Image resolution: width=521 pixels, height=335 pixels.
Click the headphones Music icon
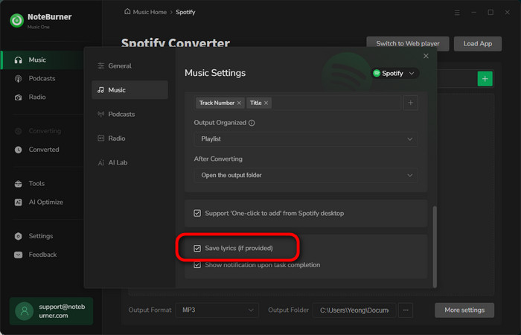pos(19,60)
